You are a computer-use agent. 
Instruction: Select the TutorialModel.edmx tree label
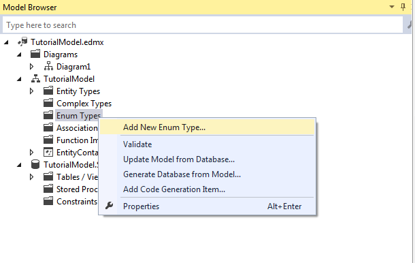tap(67, 42)
